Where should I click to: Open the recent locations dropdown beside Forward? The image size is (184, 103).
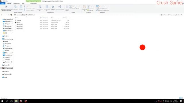pyautogui.click(x=7, y=15)
